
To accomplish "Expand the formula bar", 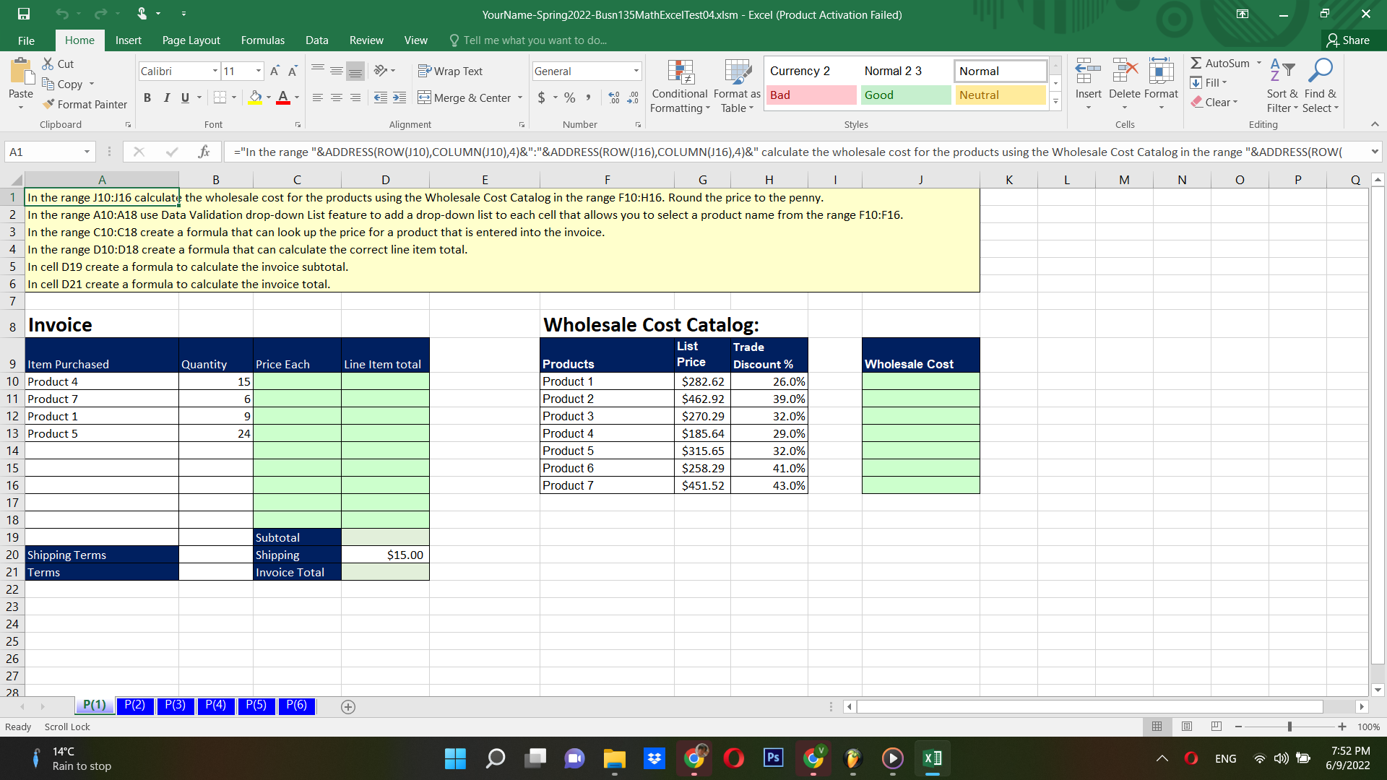I will 1375,152.
